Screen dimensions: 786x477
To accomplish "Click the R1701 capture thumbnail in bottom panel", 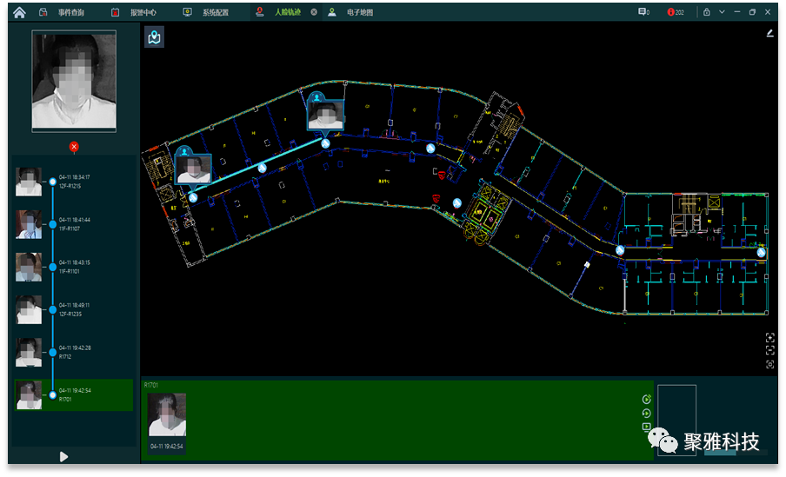I will pos(167,415).
